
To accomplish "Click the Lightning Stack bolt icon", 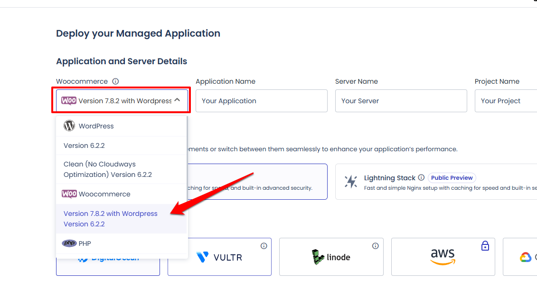I will point(351,182).
